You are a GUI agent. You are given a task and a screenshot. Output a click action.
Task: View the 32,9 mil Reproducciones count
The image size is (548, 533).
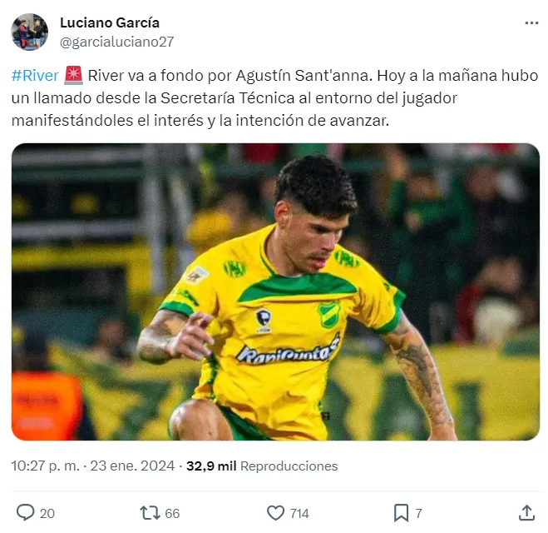262,466
